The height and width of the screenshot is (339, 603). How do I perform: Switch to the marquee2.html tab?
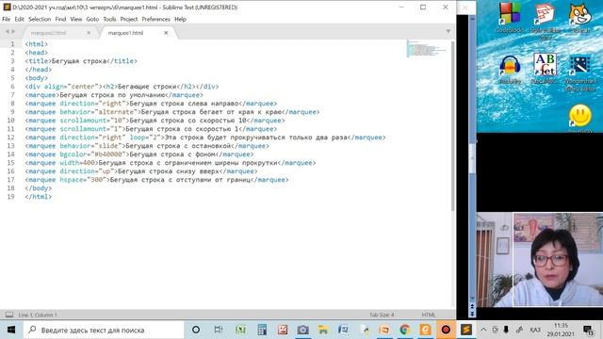click(x=48, y=33)
